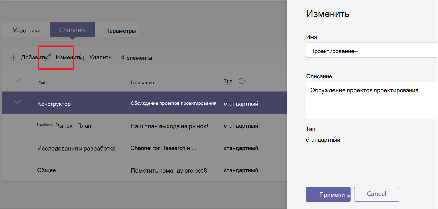Click description 'Пометить команду project 8'
This screenshot has width=438, height=209.
[x=169, y=171]
